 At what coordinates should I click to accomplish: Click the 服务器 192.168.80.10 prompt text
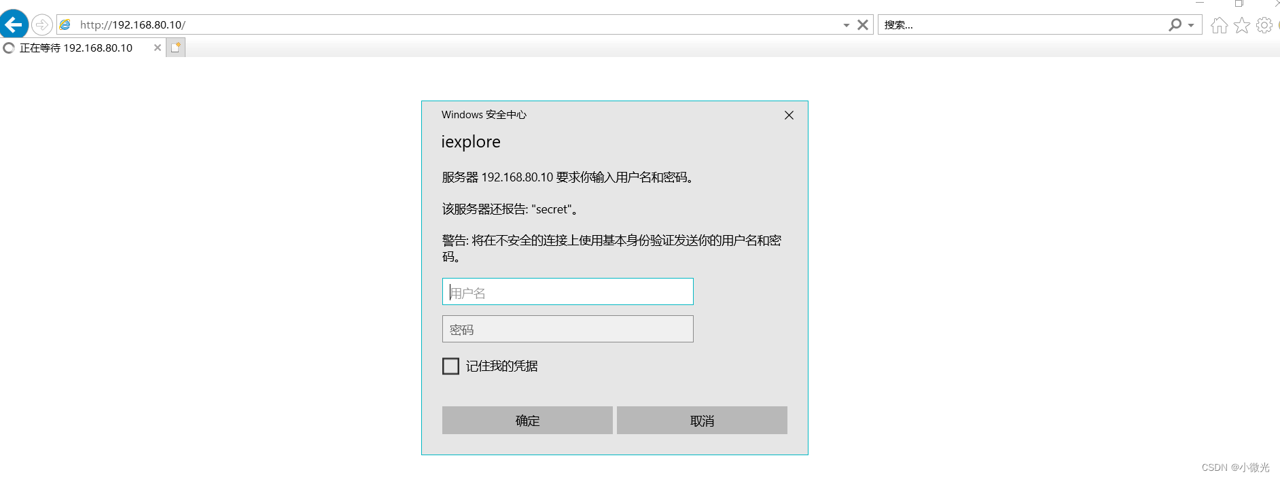click(x=568, y=177)
